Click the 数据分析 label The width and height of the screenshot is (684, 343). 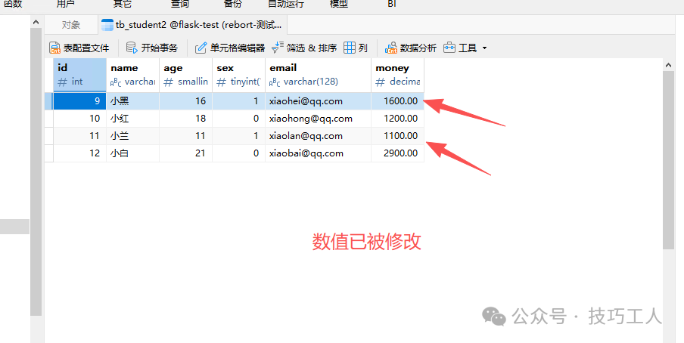pos(418,48)
